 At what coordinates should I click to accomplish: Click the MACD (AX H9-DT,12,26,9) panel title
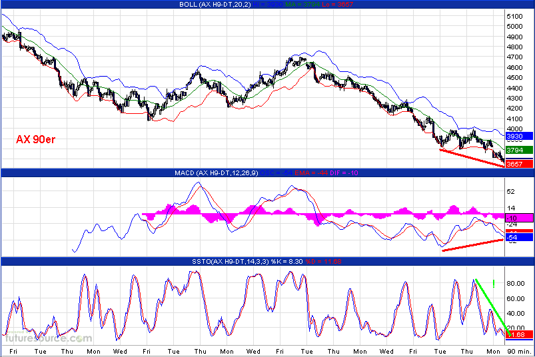[x=217, y=173]
